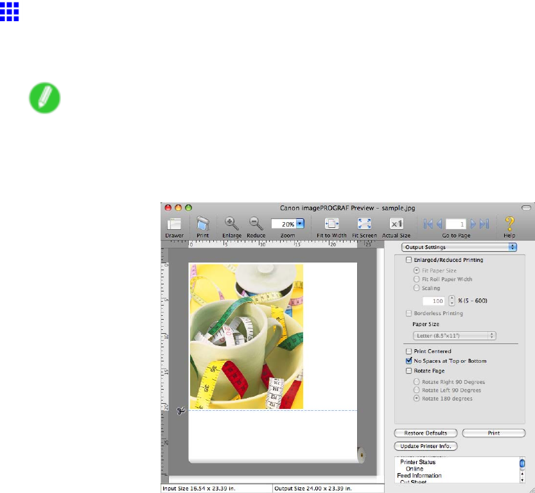Go to first page arrow
The width and height of the screenshot is (535, 493).
coord(428,224)
